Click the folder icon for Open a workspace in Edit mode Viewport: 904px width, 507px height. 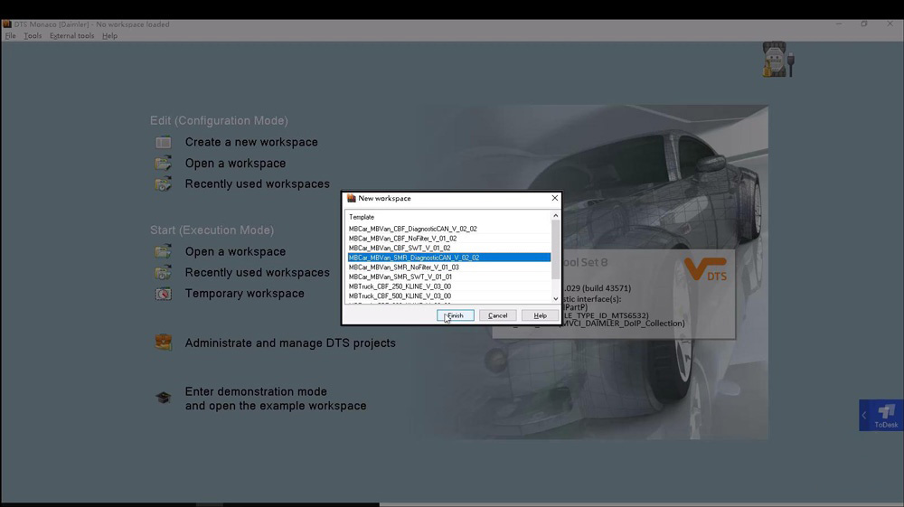pos(163,163)
